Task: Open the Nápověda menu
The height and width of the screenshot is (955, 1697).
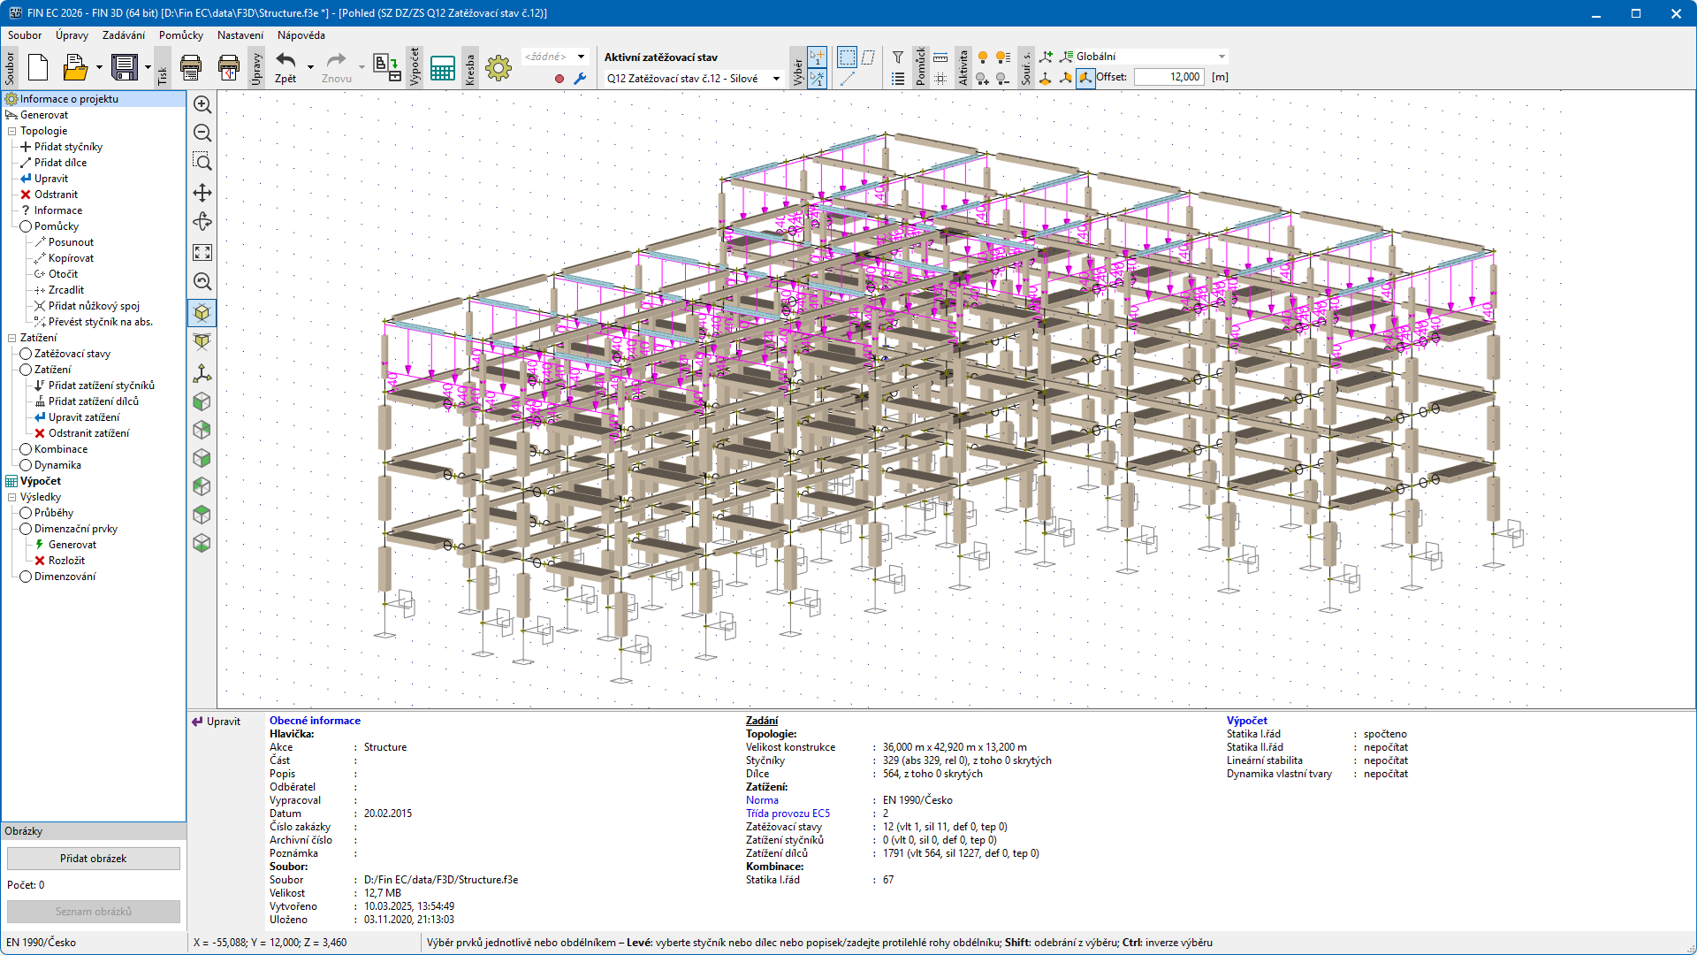Action: 301,35
